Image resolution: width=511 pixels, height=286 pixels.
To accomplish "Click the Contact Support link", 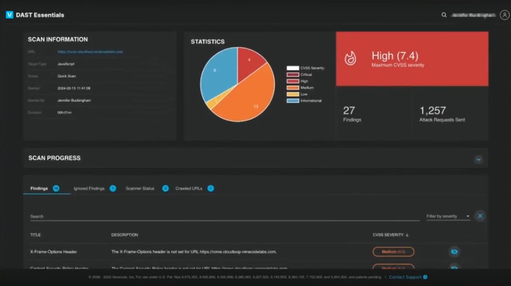I will 405,277.
